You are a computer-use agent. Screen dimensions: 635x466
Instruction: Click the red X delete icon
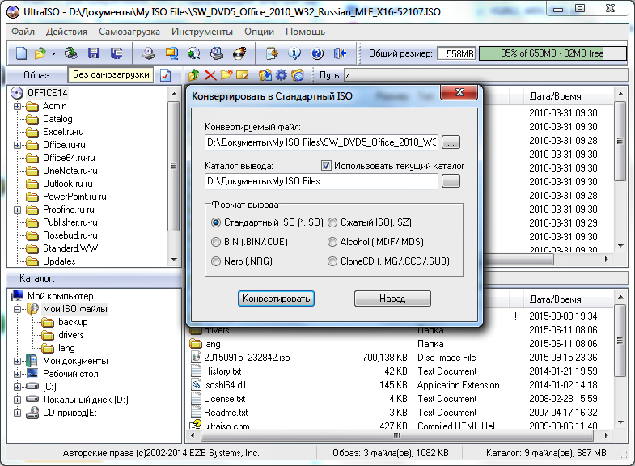(x=210, y=75)
